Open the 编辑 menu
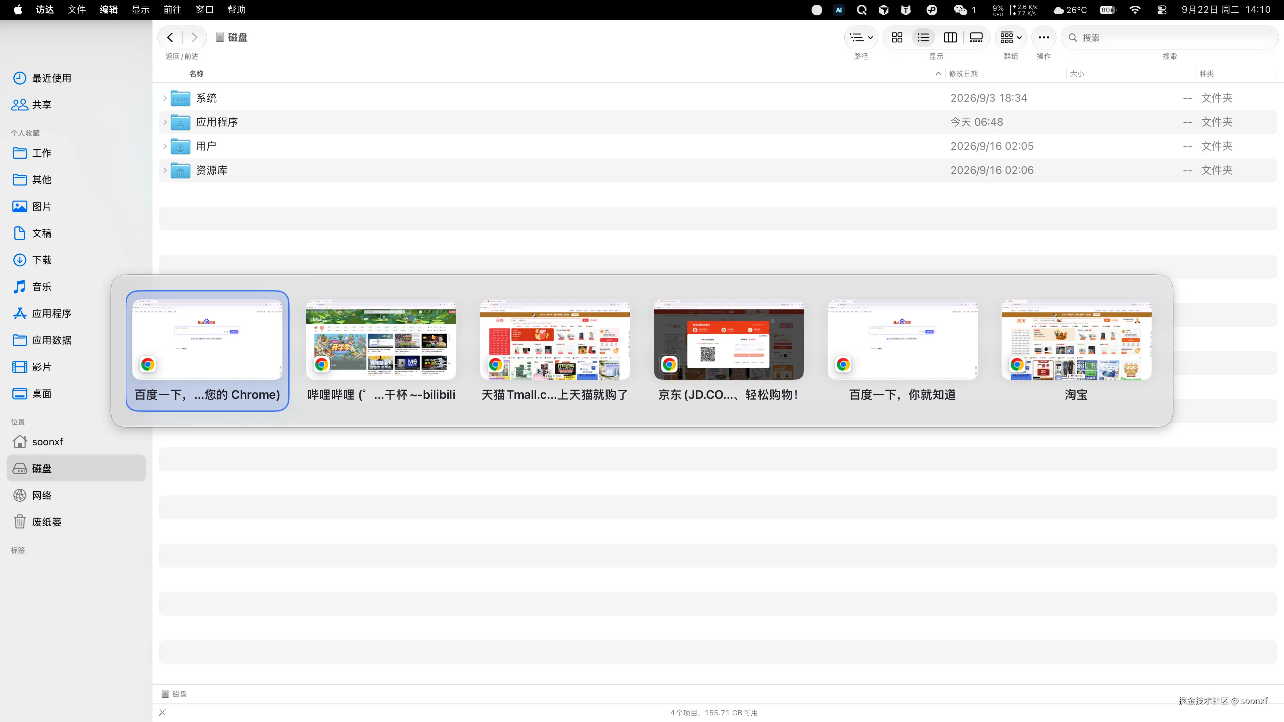 coord(109,10)
